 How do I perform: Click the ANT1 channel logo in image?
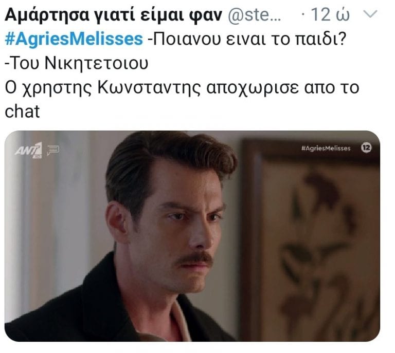pyautogui.click(x=28, y=150)
